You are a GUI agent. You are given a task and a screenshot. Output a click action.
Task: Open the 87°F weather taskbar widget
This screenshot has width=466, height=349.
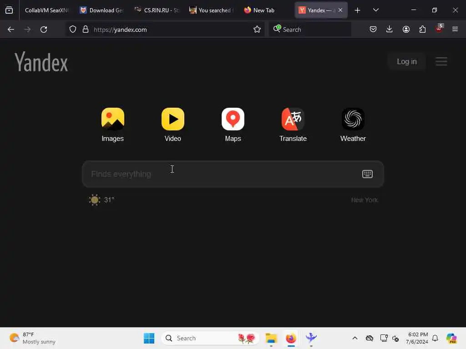click(32, 338)
